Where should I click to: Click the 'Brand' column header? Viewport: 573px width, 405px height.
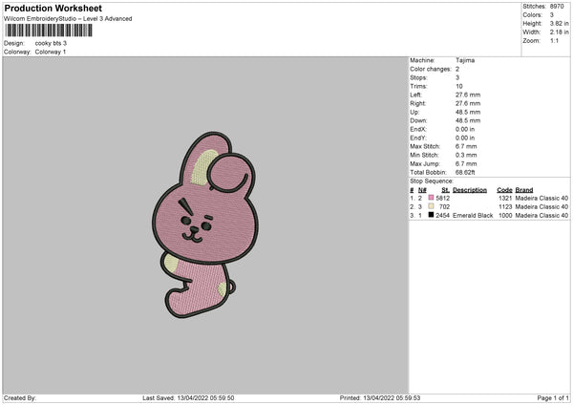[524, 190]
